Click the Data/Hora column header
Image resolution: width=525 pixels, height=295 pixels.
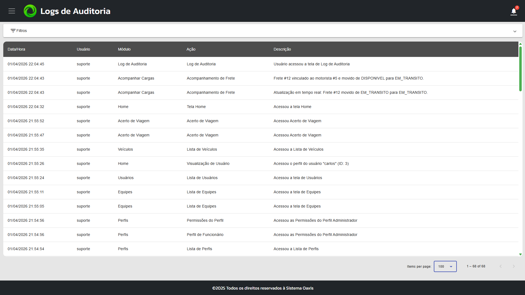coord(16,49)
